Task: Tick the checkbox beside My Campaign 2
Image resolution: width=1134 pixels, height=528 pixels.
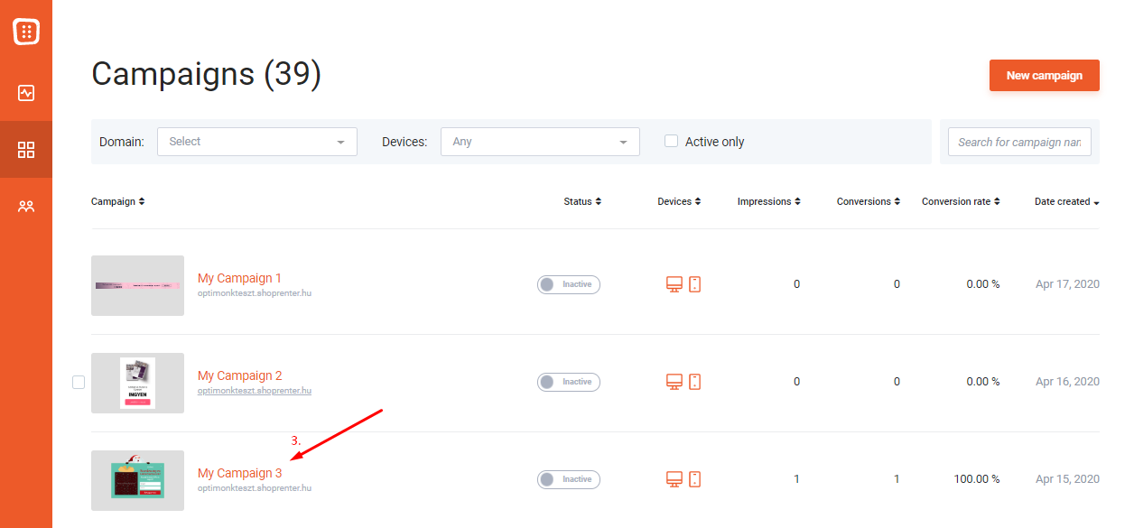Action: [79, 382]
